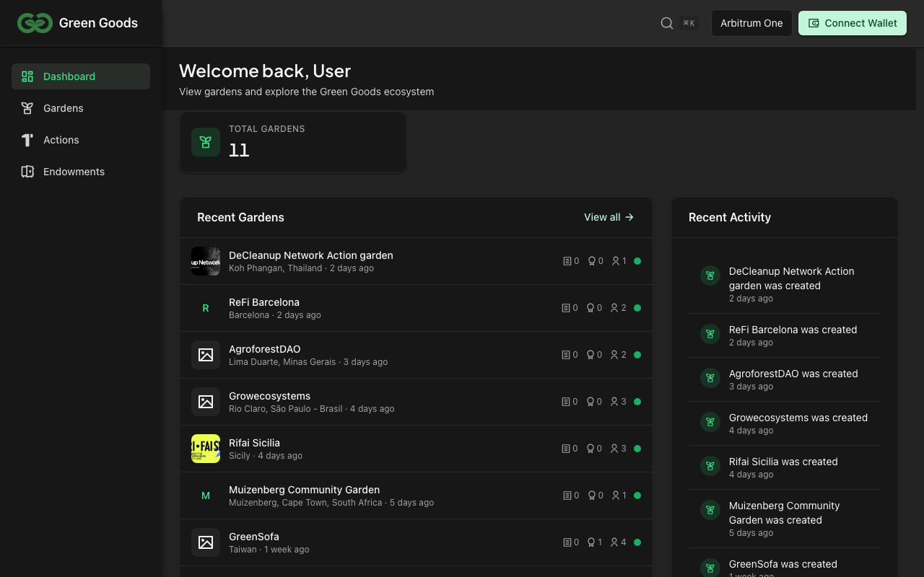This screenshot has width=924, height=577.
Task: Click the plant icon beside AgroforestDAO activity
Action: point(710,378)
